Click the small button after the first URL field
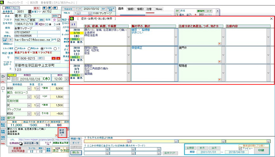The height and width of the screenshot is (157, 275). [x=53, y=140]
